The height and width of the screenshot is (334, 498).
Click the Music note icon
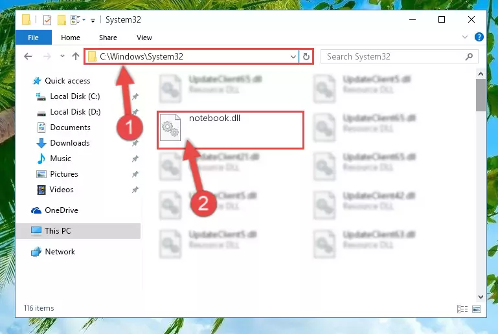click(x=41, y=159)
